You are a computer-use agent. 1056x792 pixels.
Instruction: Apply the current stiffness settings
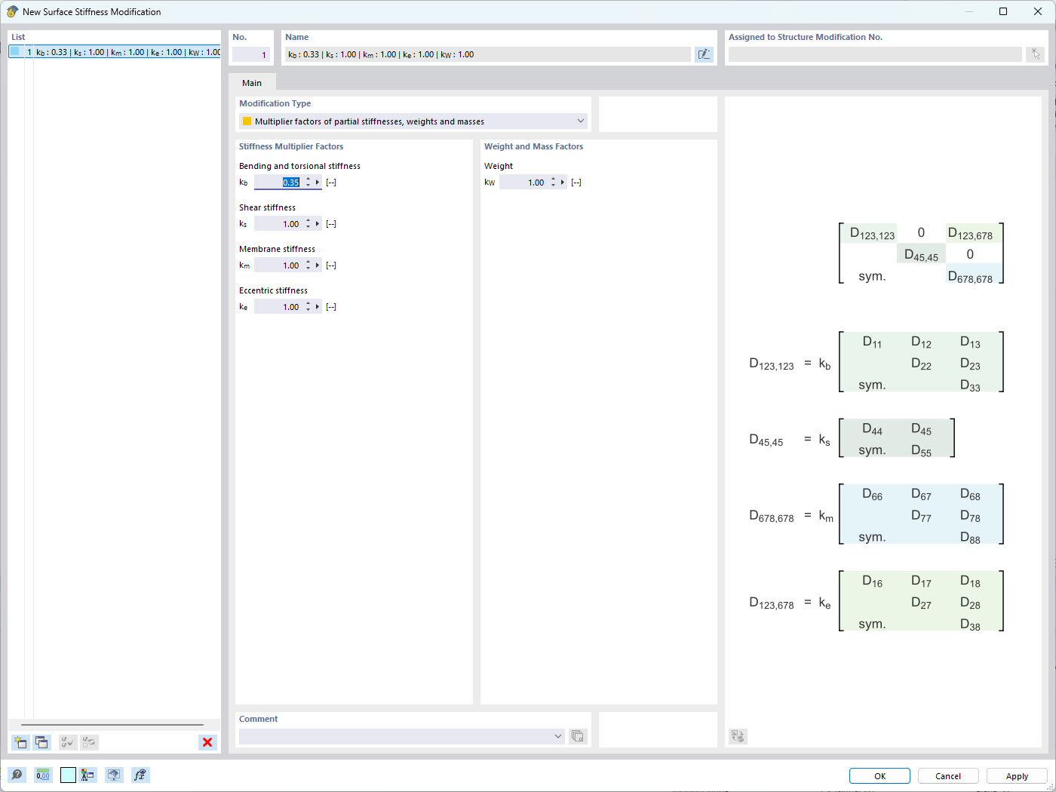click(1017, 775)
